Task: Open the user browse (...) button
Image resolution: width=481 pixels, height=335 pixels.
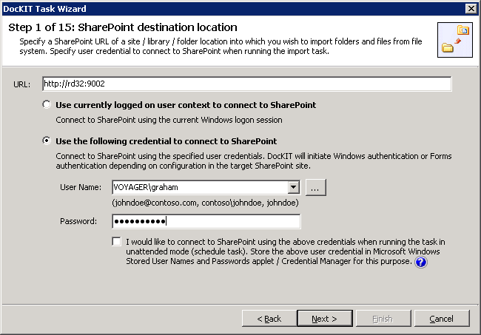Action: coord(315,188)
